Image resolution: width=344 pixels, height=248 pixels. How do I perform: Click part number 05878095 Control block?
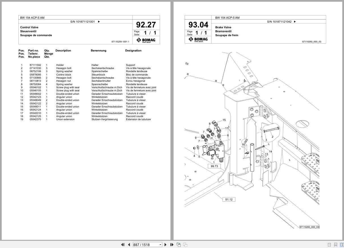(x=35, y=75)
